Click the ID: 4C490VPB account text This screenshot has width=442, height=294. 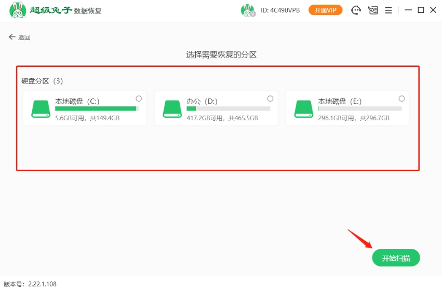[280, 10]
